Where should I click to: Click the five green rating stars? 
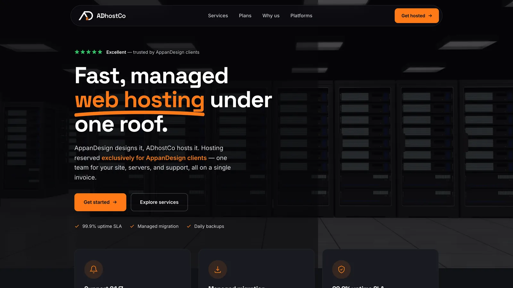coord(88,52)
